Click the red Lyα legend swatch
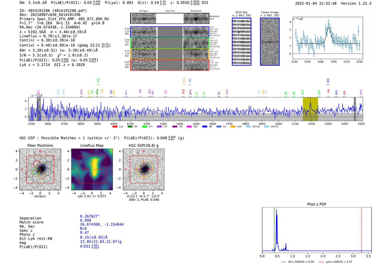 115,127
